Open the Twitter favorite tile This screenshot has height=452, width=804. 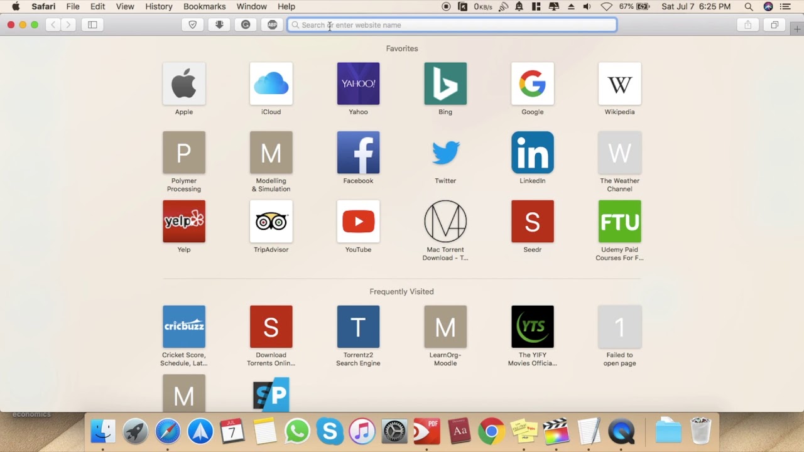(x=445, y=153)
